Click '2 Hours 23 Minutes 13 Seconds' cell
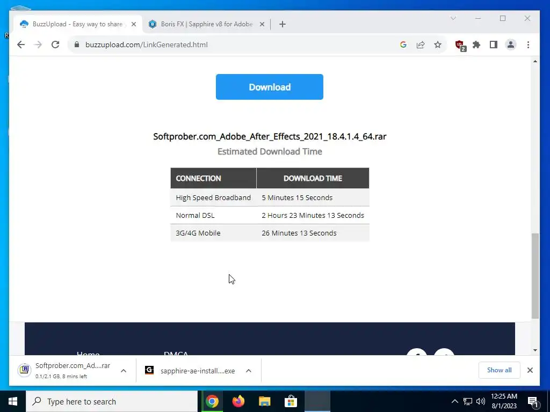The image size is (550, 412). (313, 215)
